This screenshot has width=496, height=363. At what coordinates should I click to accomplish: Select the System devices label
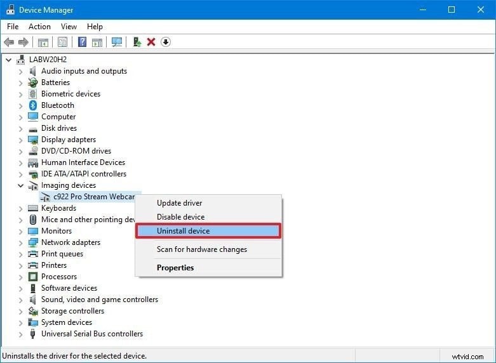coord(67,322)
